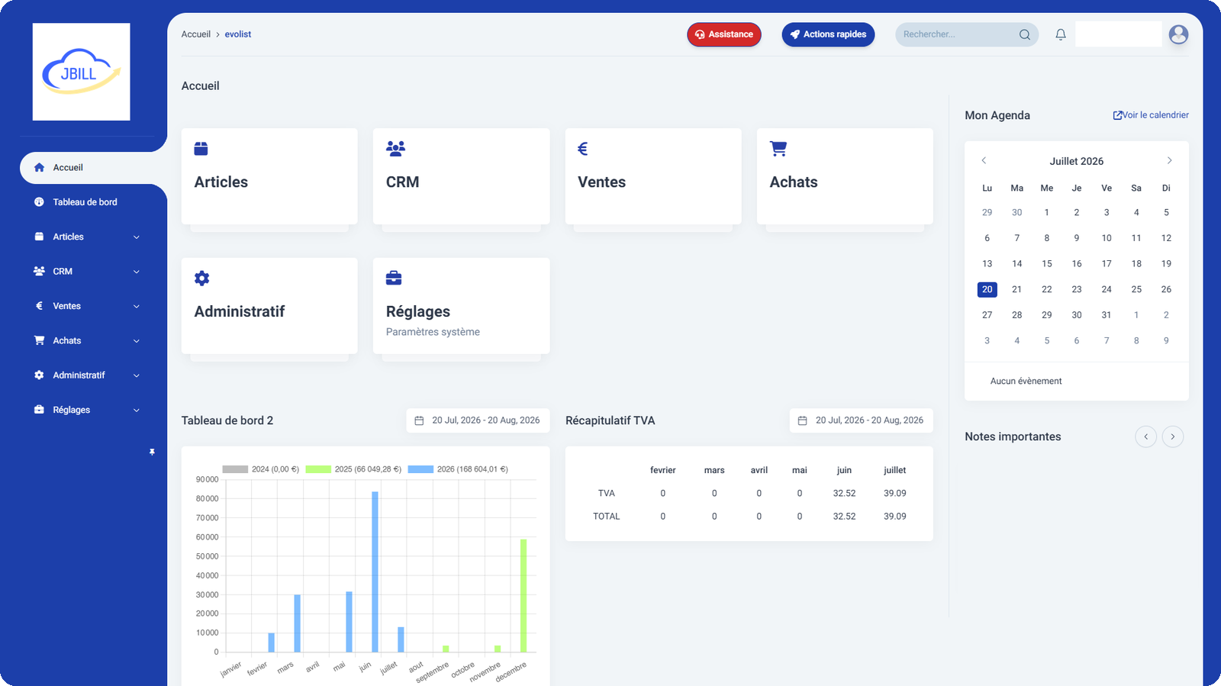Expand the Articles sidebar chevron

[x=137, y=237]
